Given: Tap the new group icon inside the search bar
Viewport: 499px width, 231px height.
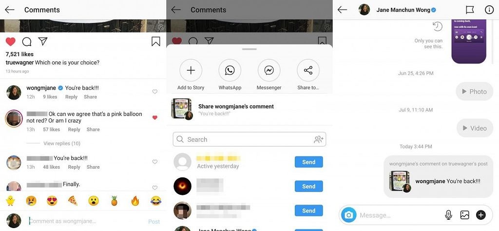Looking at the screenshot, I should tap(319, 139).
